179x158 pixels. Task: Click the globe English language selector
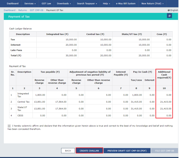pyautogui.click(x=172, y=10)
